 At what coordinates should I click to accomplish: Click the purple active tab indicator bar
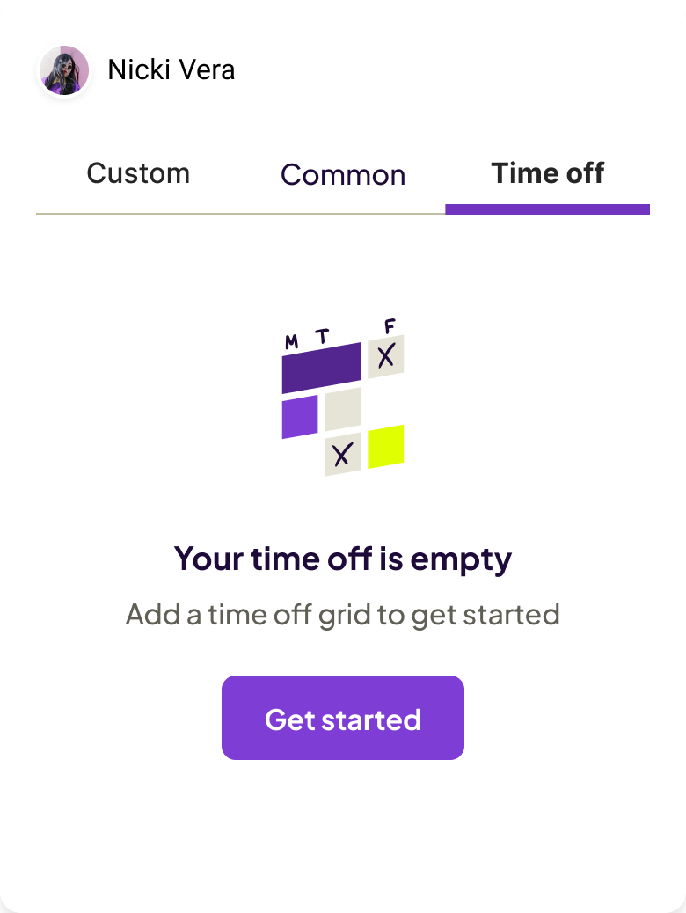pos(548,209)
